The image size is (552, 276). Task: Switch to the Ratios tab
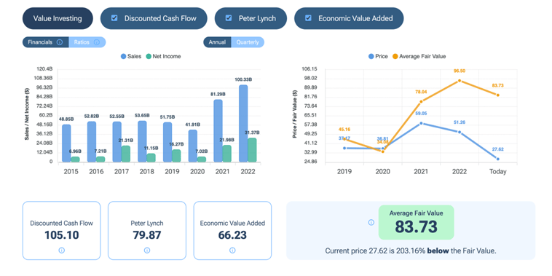point(87,42)
